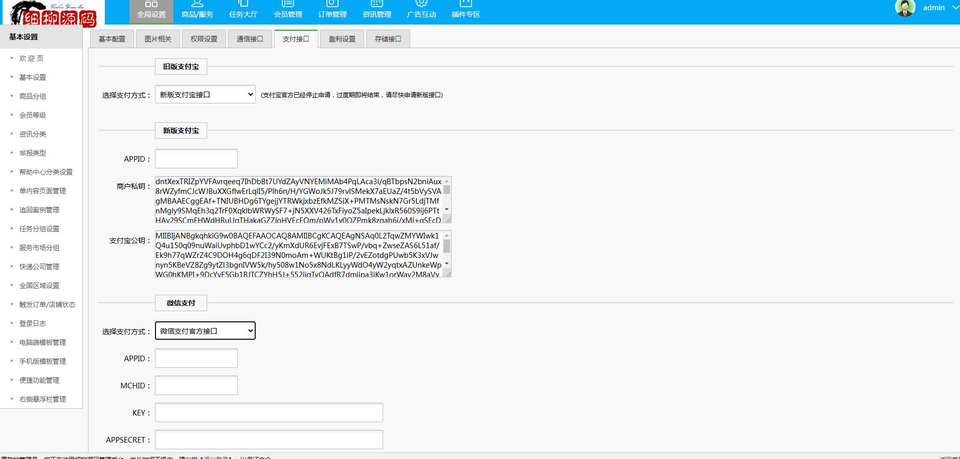Expand the admin account dropdown arrow
Viewport: 960px width, 459px height.
click(x=954, y=8)
